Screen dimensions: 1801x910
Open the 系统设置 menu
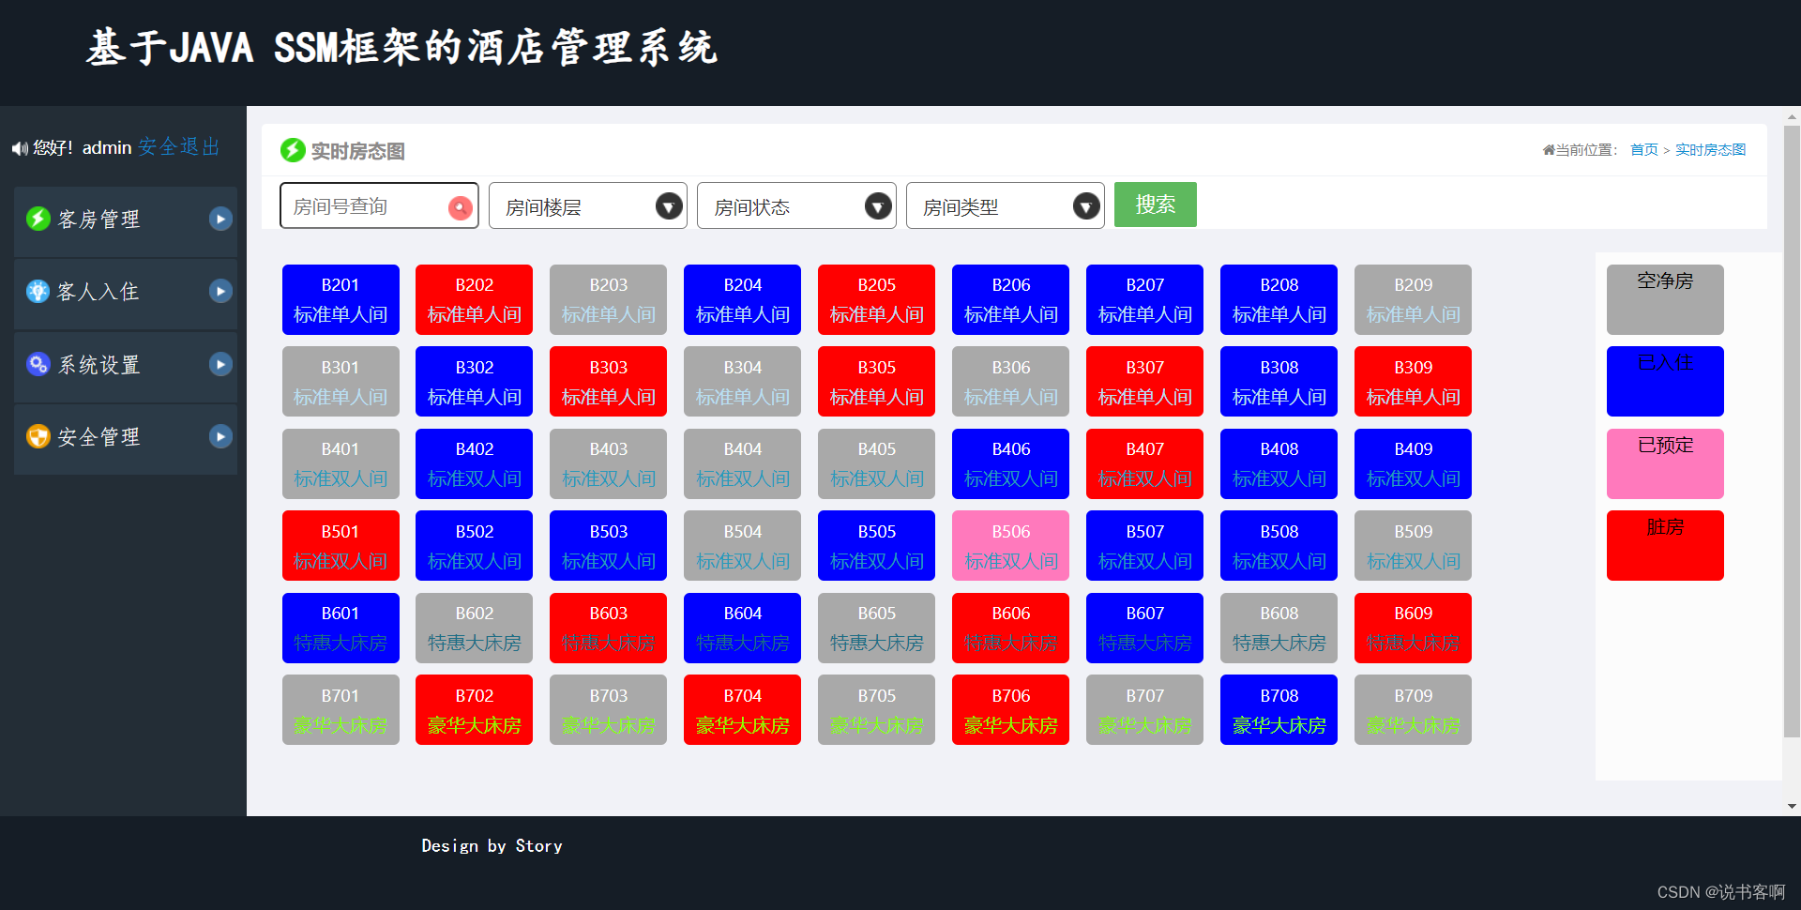click(x=126, y=366)
